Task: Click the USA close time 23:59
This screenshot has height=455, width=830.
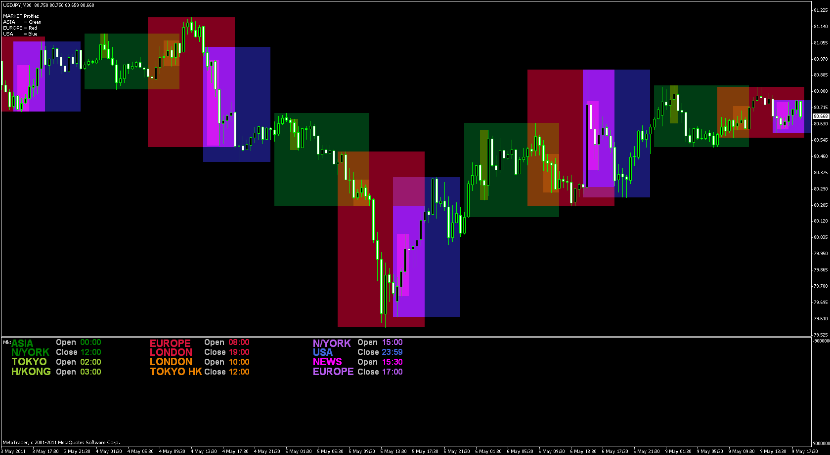Action: (x=392, y=352)
